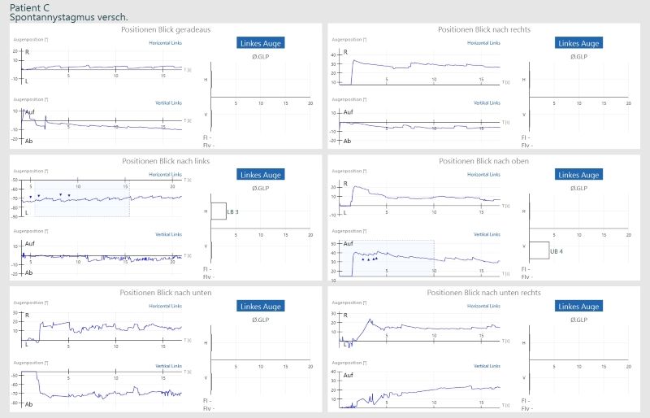
Task: Select Linkes Auge in Blick nach links panel
Action: (x=262, y=175)
